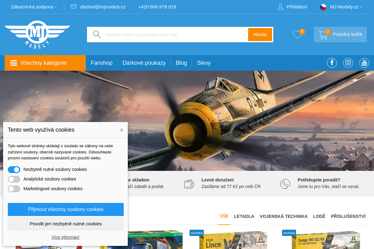This screenshot has width=374, height=249.
Task: Select the LODĚ product tab
Action: (319, 216)
